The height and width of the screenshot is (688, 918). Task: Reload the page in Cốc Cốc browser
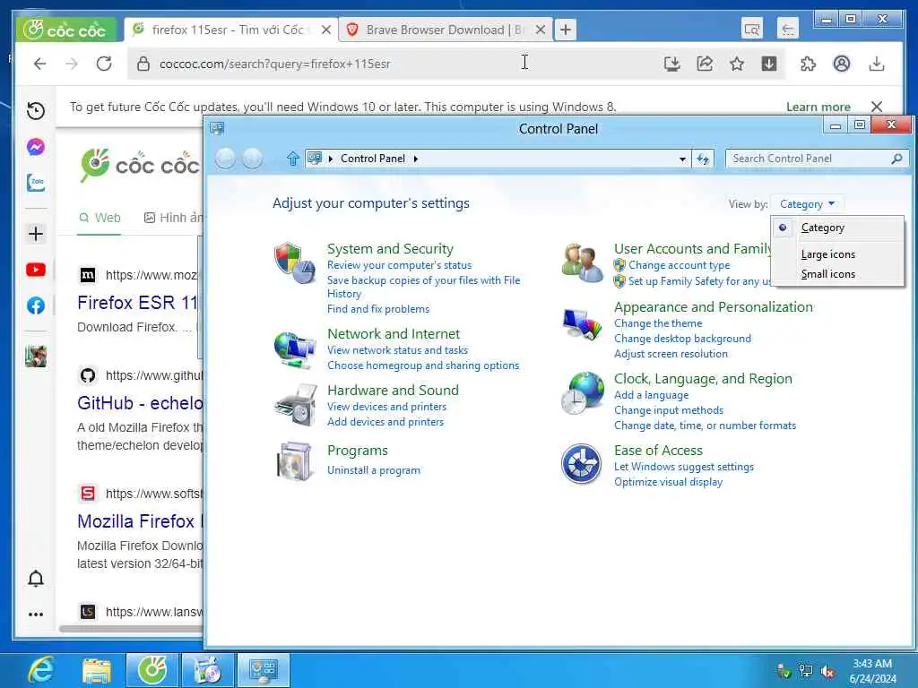click(x=104, y=64)
